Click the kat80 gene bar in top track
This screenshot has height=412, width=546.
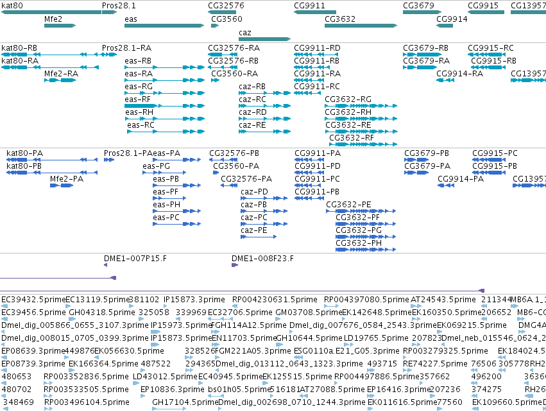pos(51,12)
